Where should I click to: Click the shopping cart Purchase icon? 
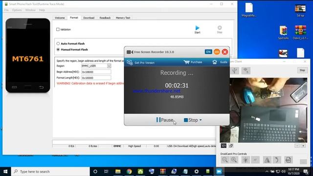point(187,62)
